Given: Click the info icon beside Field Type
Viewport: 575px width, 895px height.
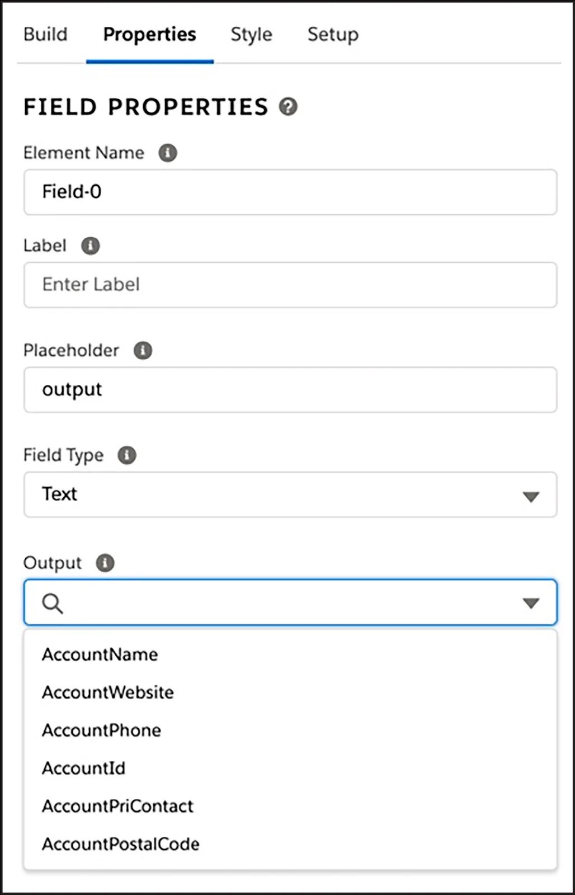Looking at the screenshot, I should (127, 455).
